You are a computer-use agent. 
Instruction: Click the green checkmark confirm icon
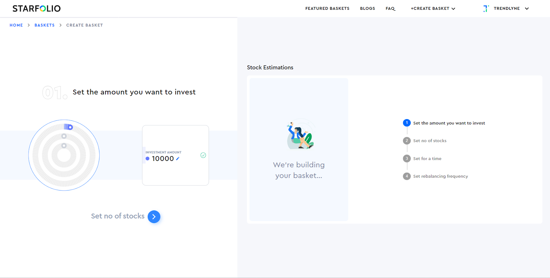pyautogui.click(x=203, y=155)
